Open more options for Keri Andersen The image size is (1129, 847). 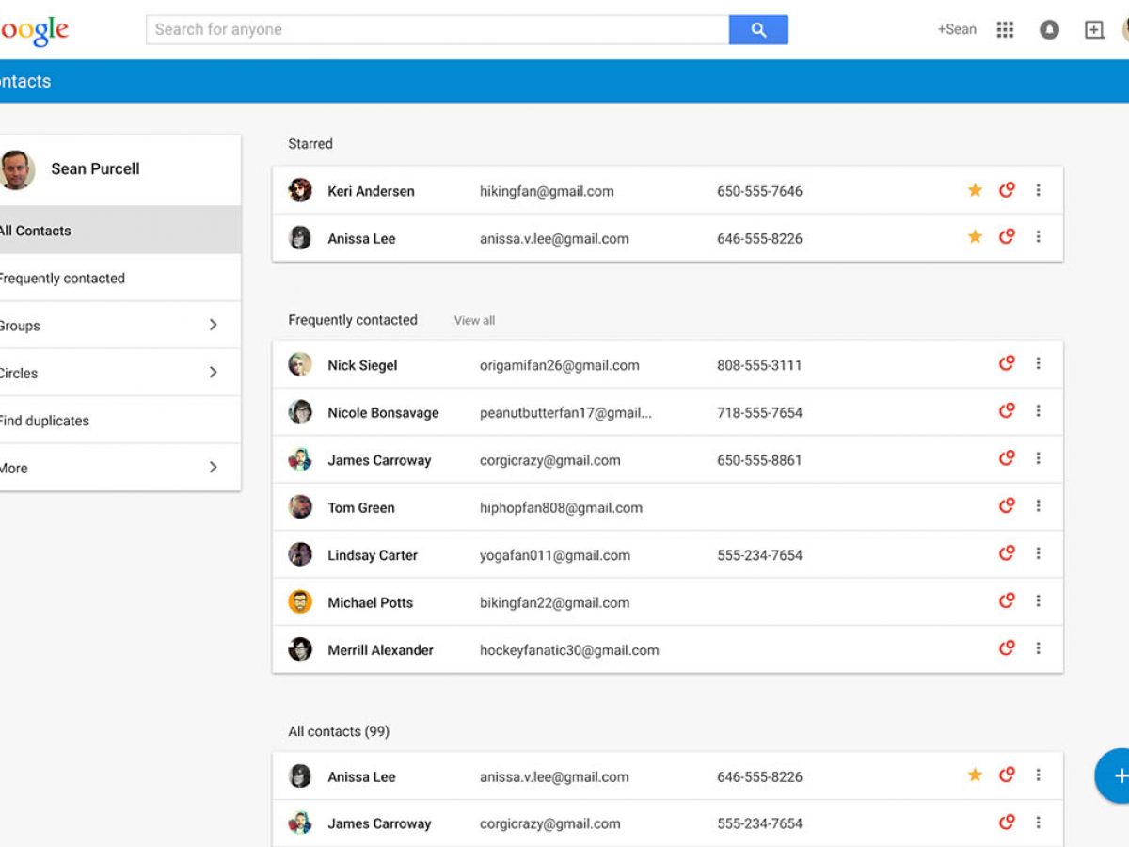(1038, 190)
